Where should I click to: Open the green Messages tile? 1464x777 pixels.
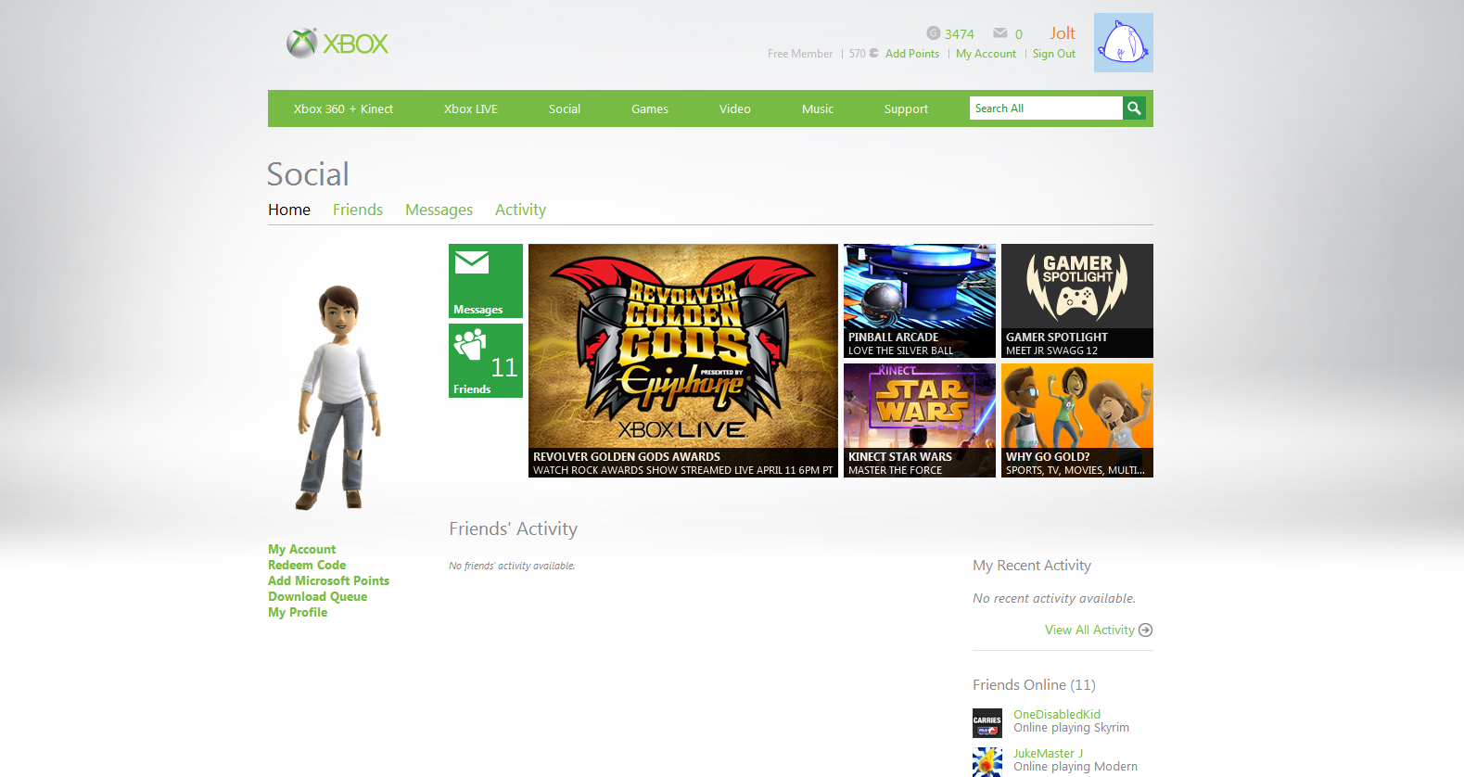[486, 281]
